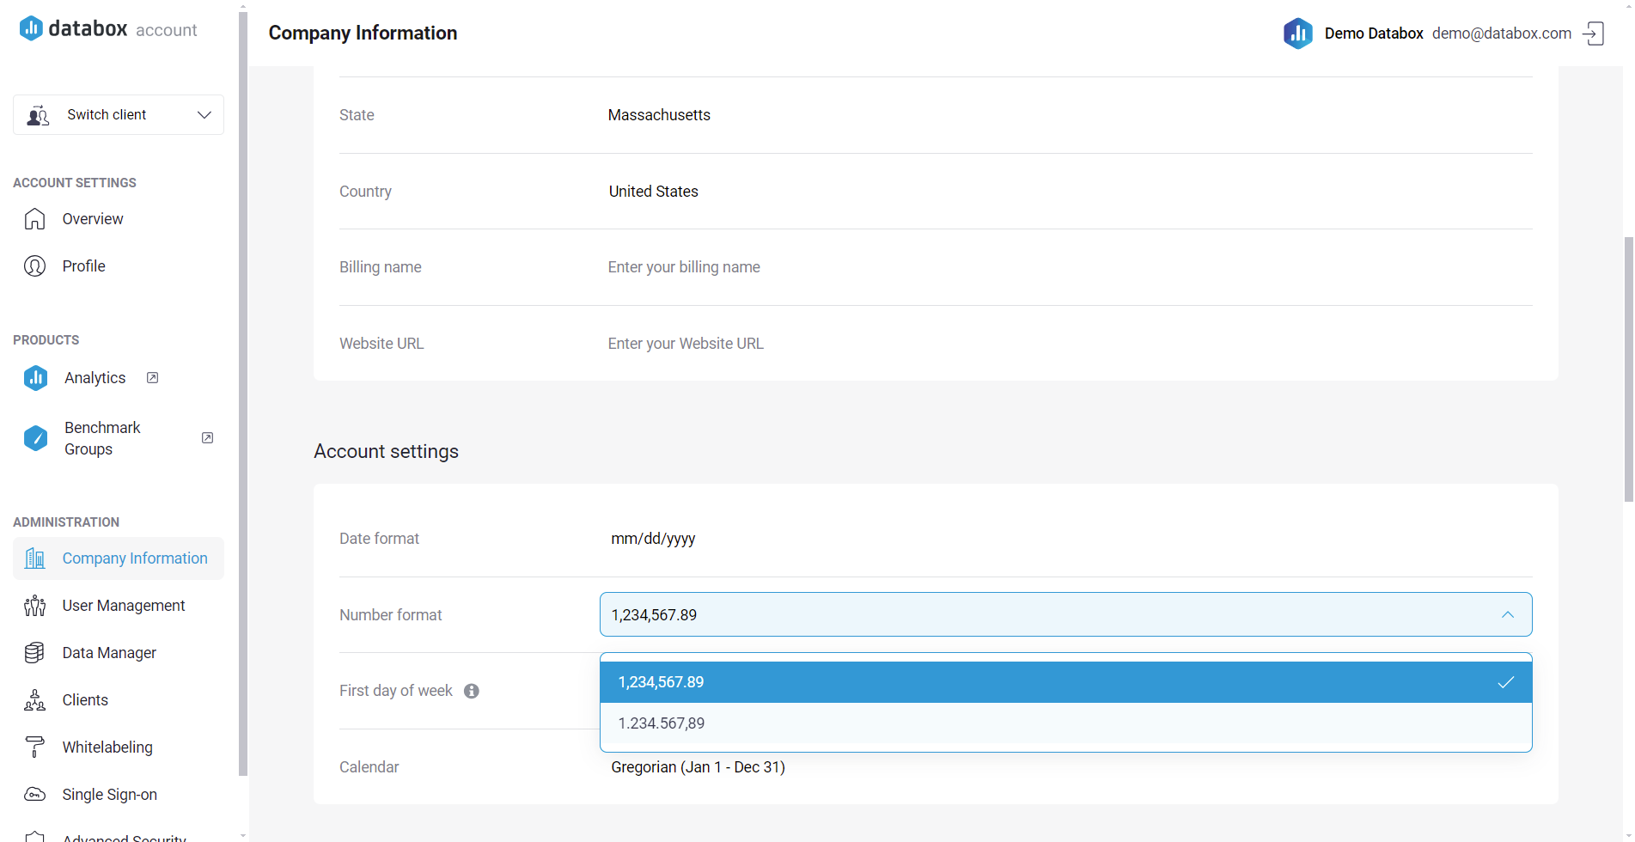This screenshot has width=1635, height=842.
Task: Go to Clients page
Action: tap(85, 700)
